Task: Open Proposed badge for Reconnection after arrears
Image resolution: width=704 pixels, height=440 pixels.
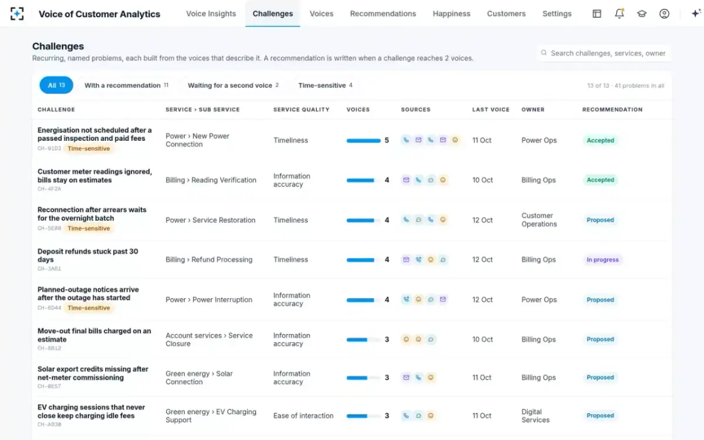Action: click(600, 220)
